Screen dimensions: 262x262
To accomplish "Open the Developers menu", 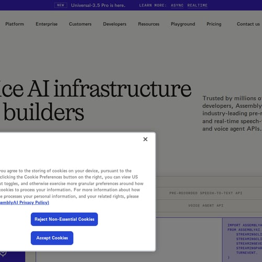I will click(x=115, y=24).
